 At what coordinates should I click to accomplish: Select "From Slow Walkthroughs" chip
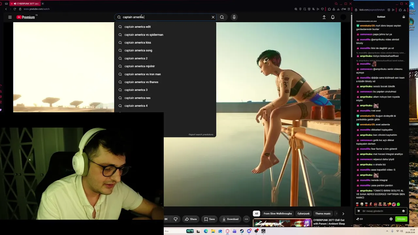[x=278, y=213]
